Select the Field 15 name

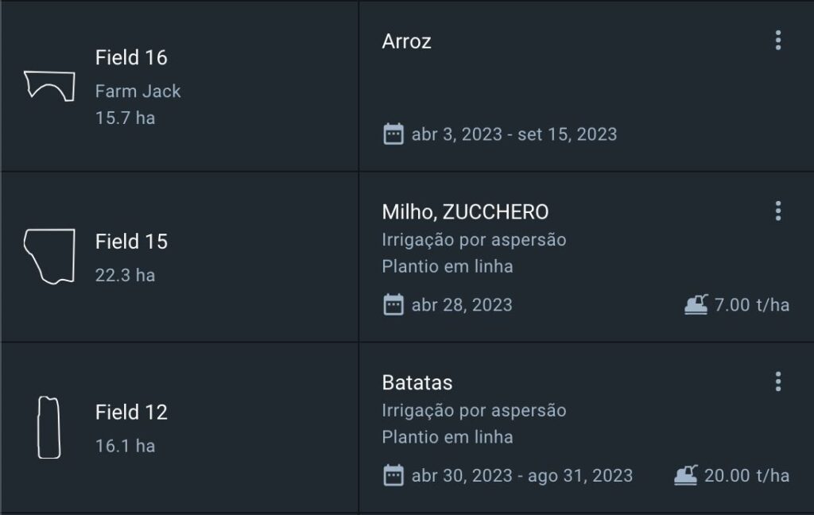click(x=131, y=242)
